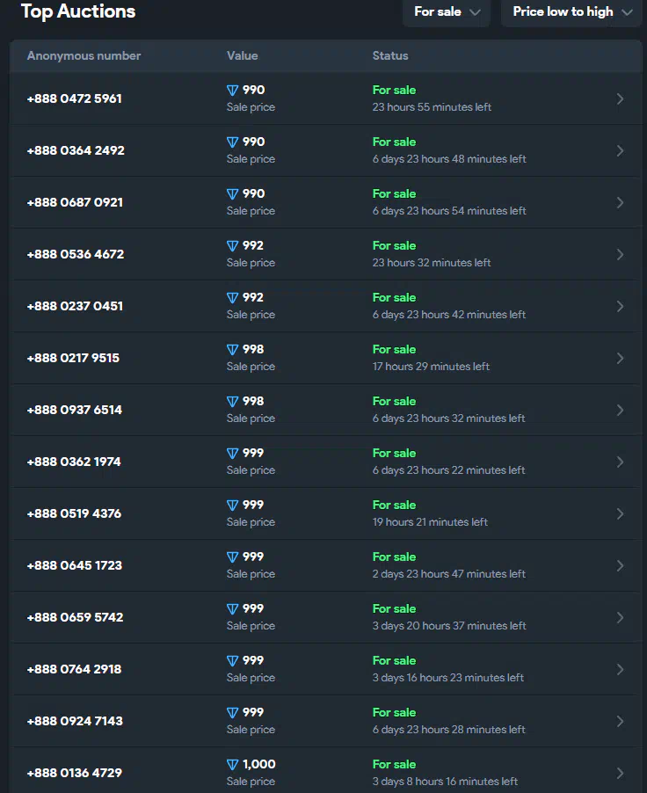
Task: Click the Anonymous number column header
Action: (84, 55)
